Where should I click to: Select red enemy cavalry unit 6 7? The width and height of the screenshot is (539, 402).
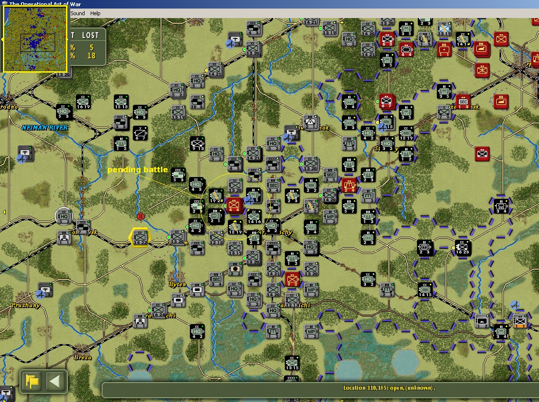[387, 101]
